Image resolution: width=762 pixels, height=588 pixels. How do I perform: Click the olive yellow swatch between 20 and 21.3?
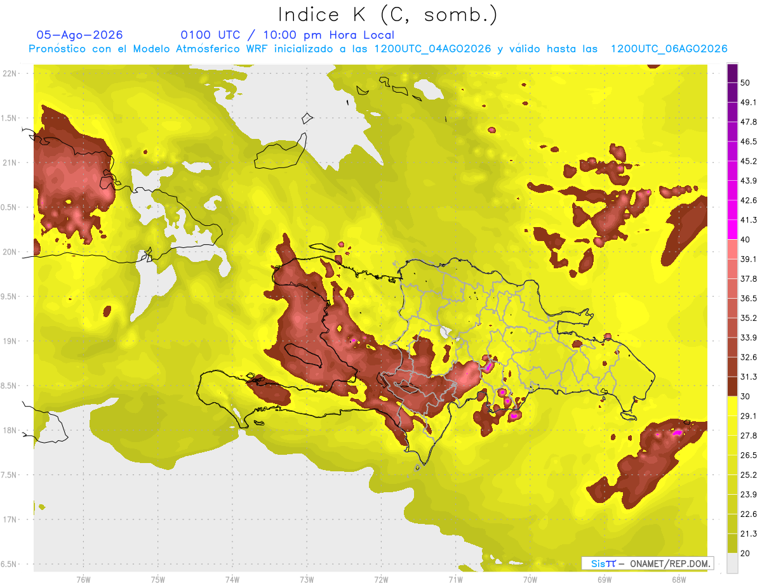(732, 543)
